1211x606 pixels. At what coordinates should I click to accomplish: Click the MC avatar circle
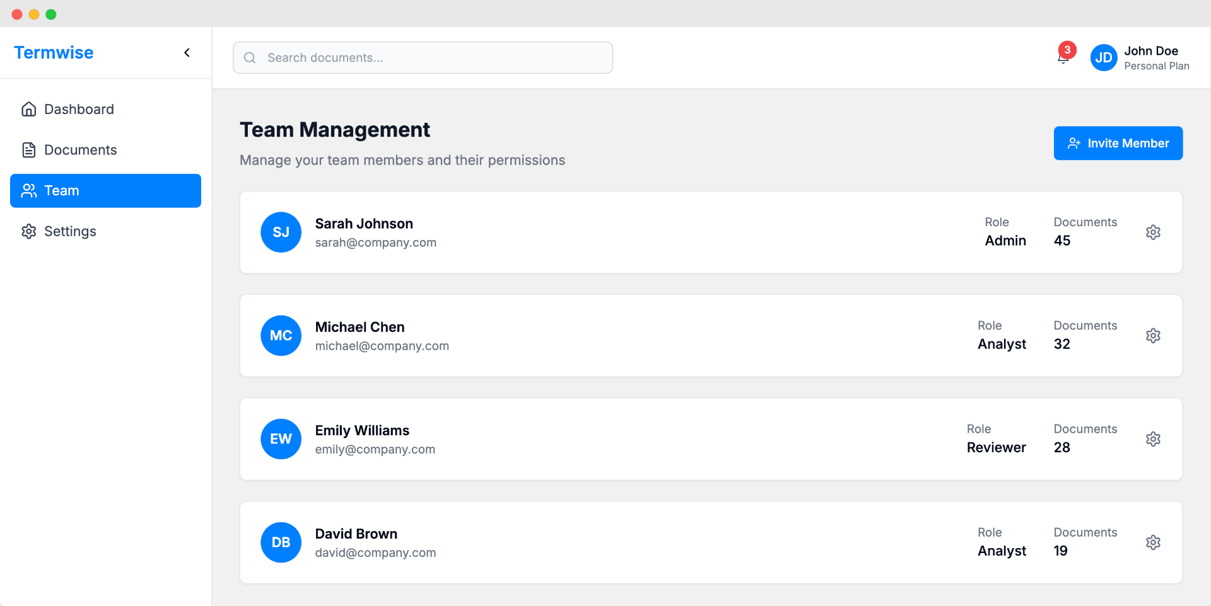[281, 335]
